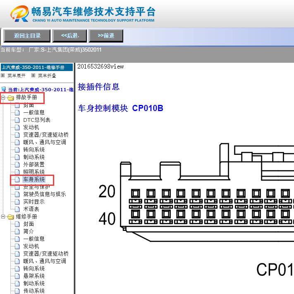Open DTC总列表 page
Screen dimensions: 294x294
[x=37, y=120]
